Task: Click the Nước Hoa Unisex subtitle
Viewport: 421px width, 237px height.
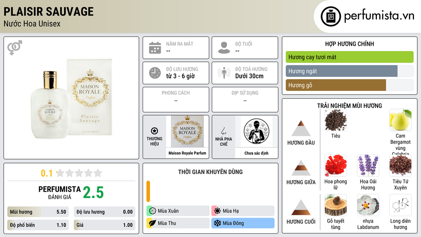Action: (x=32, y=23)
